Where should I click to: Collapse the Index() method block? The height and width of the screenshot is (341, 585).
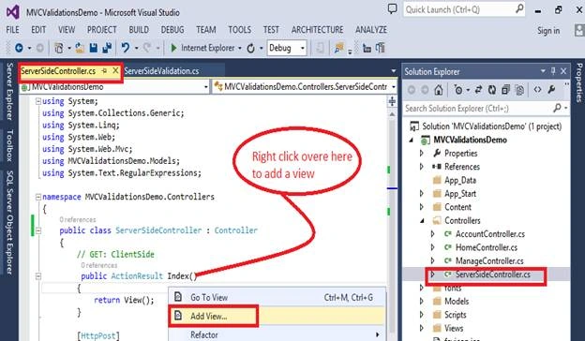pyautogui.click(x=38, y=276)
